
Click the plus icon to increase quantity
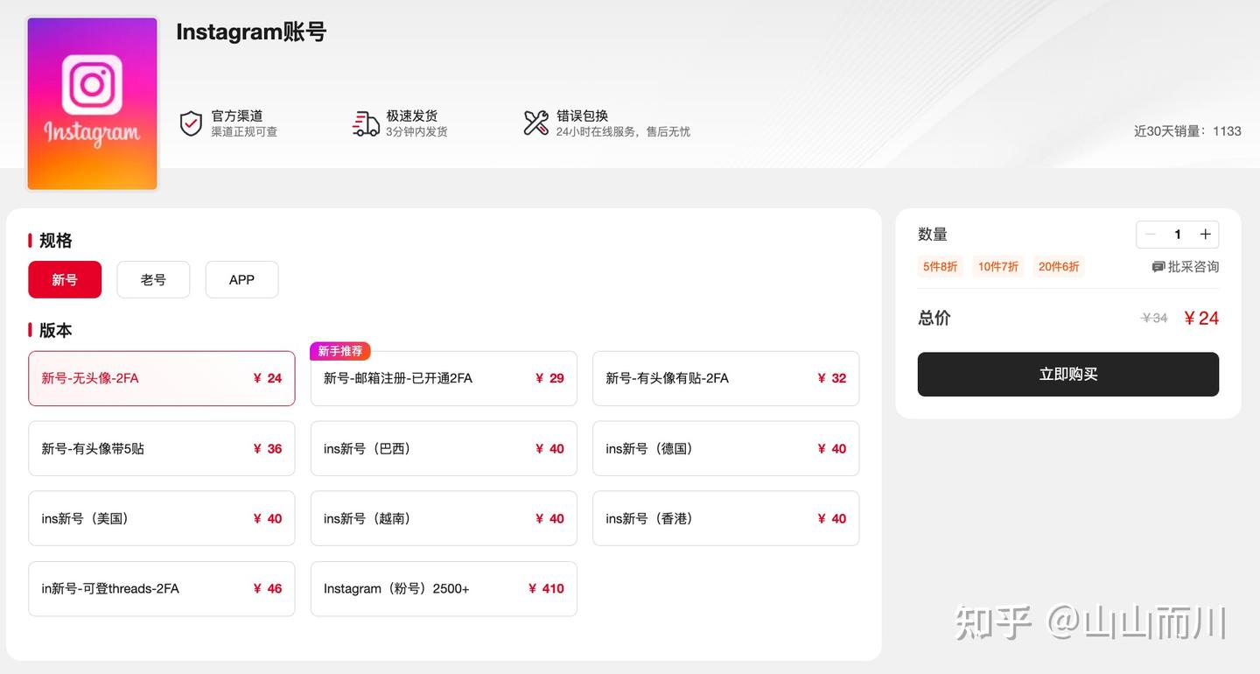tap(1205, 234)
